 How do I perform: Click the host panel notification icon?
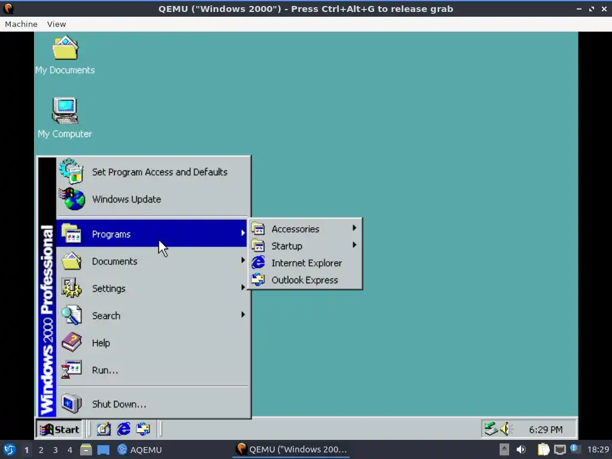coord(574,449)
